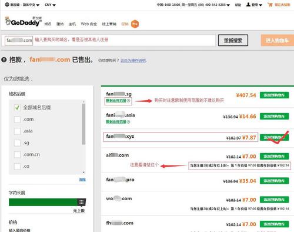Add the ¥7.00 domain starting with wo to cart
Screen dimensions: 294x232
click(x=274, y=200)
